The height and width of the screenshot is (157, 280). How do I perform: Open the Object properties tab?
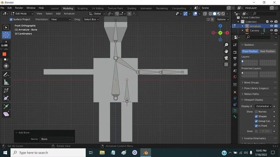click(235, 92)
